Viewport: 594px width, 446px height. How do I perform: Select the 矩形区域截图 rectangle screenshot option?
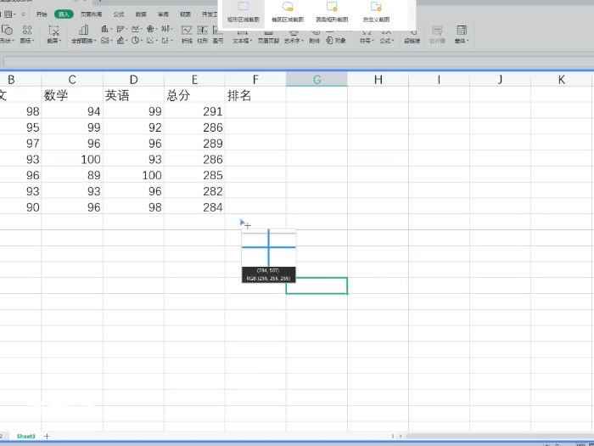[243, 11]
